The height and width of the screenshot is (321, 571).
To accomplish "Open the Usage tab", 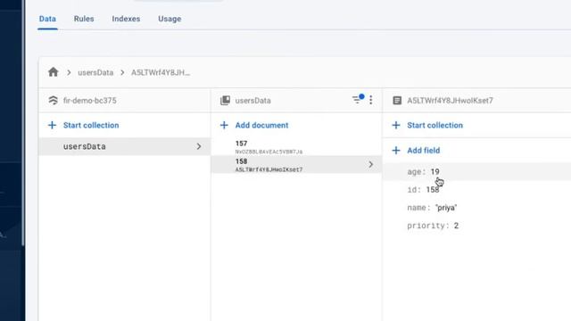I will pyautogui.click(x=170, y=19).
